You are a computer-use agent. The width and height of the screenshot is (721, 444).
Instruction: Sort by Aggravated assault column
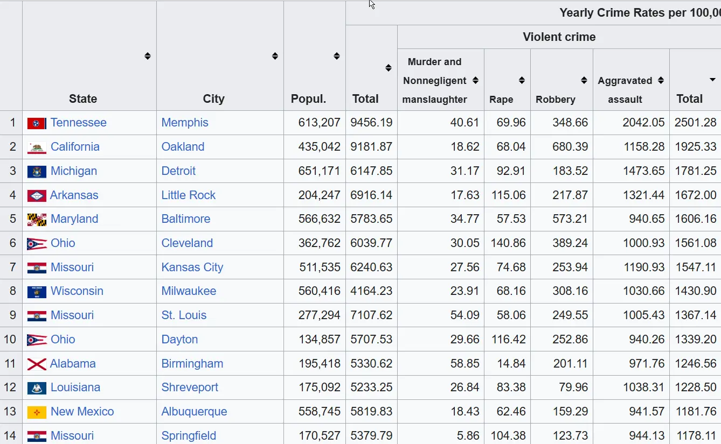[x=661, y=80]
